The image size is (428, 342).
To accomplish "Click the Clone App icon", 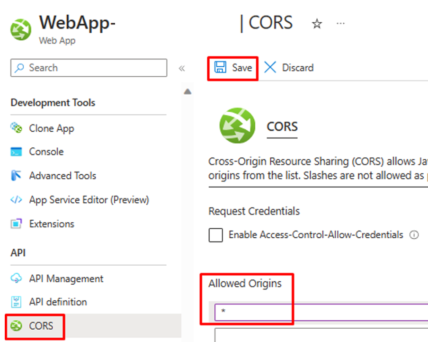I will 16,128.
